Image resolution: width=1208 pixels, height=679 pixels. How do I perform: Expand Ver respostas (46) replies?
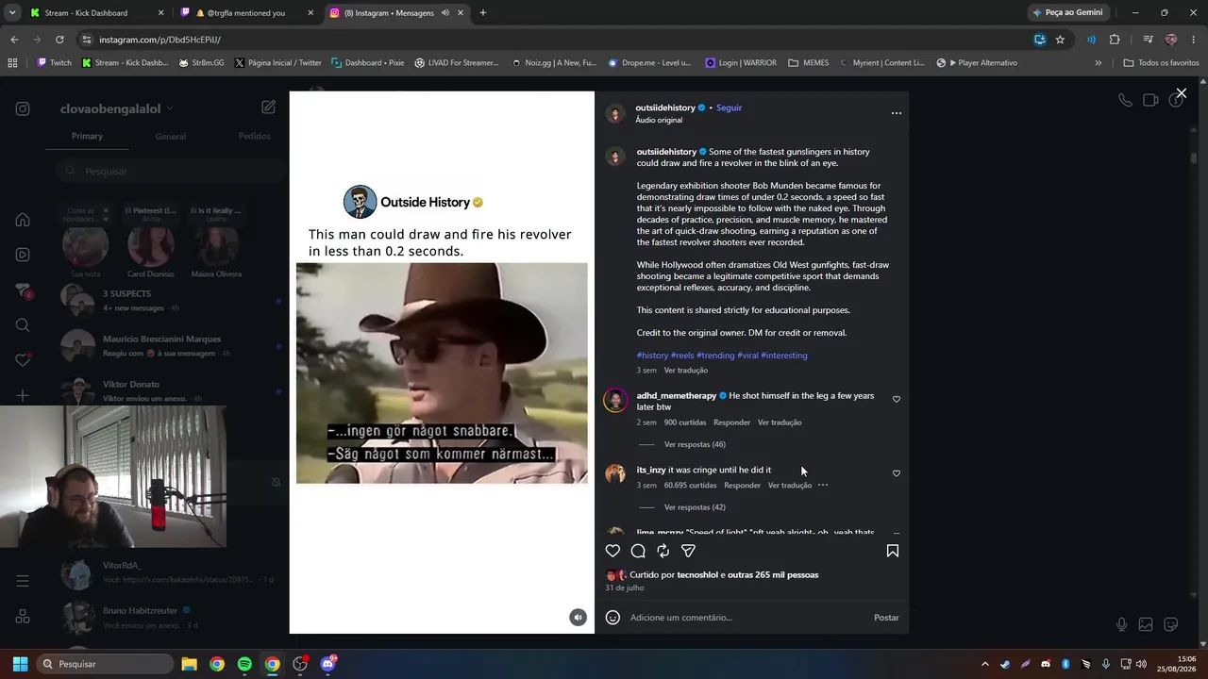(x=695, y=444)
